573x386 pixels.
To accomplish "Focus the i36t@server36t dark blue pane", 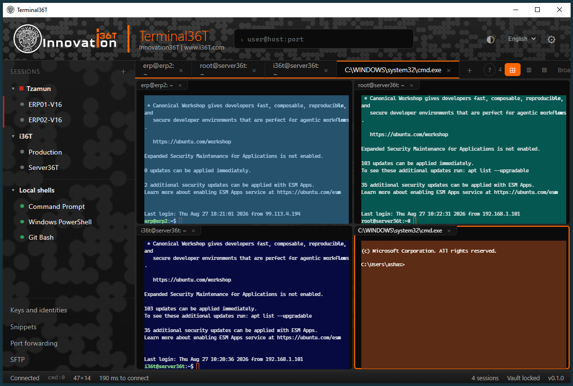I will click(246, 304).
